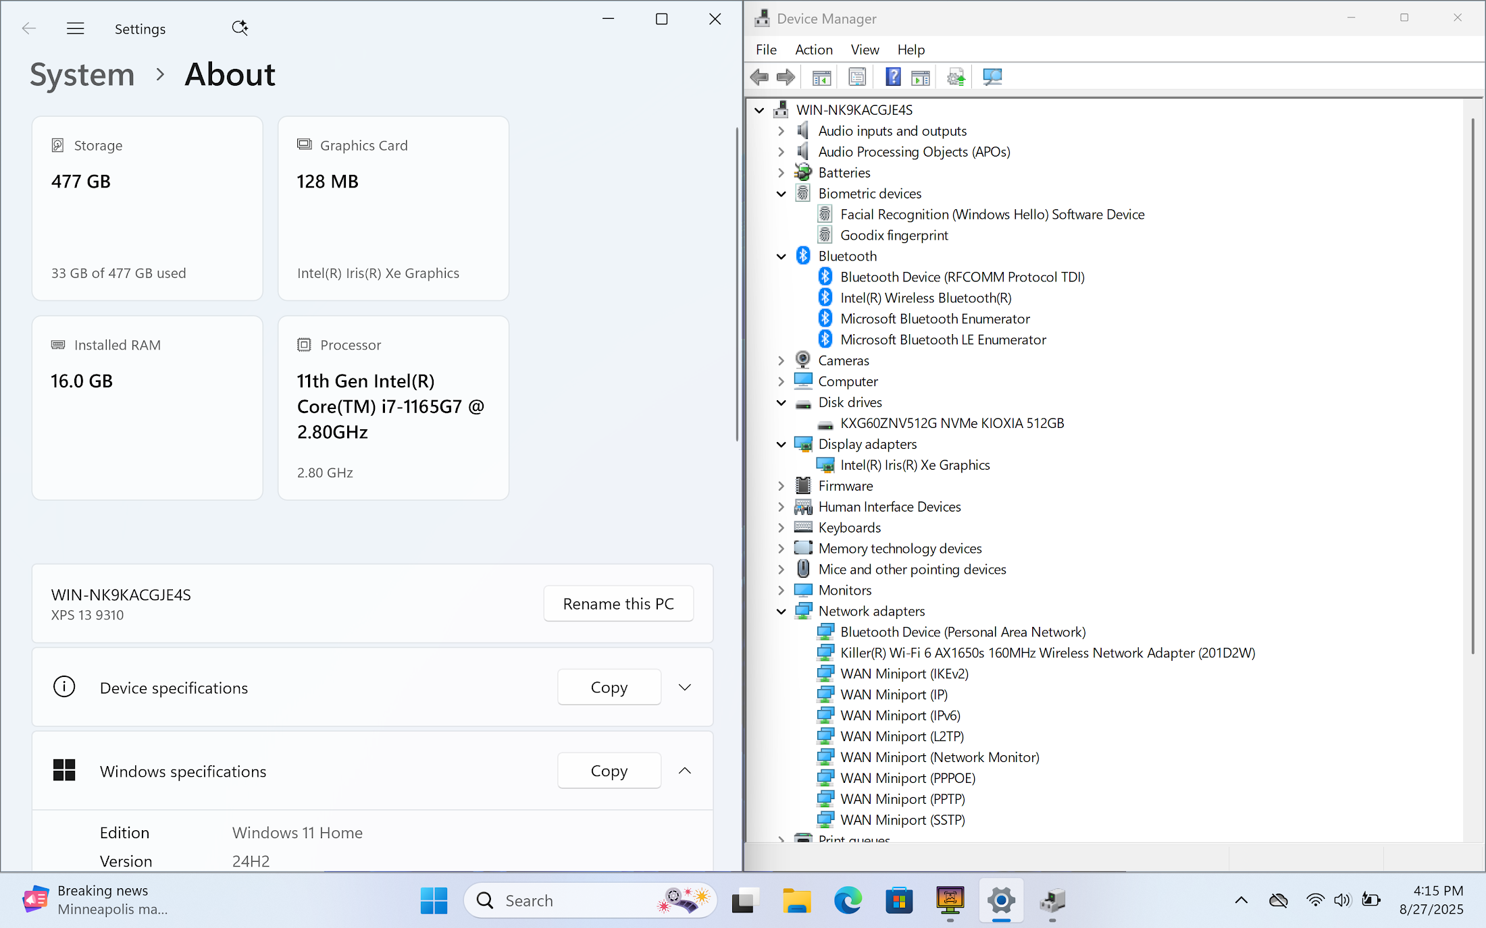Collapse the WIN-NK9KACGJE4S root node
This screenshot has height=928, width=1486.
tap(760, 110)
